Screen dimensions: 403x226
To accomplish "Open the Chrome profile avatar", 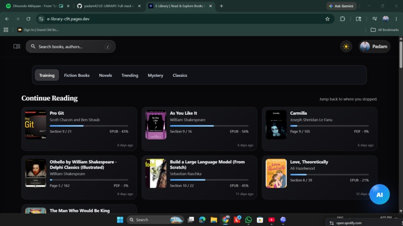I will (x=385, y=19).
